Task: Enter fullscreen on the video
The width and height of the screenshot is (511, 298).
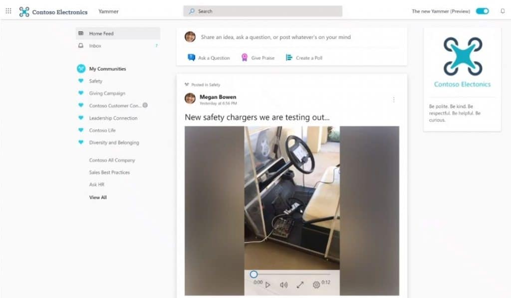Action: click(299, 285)
